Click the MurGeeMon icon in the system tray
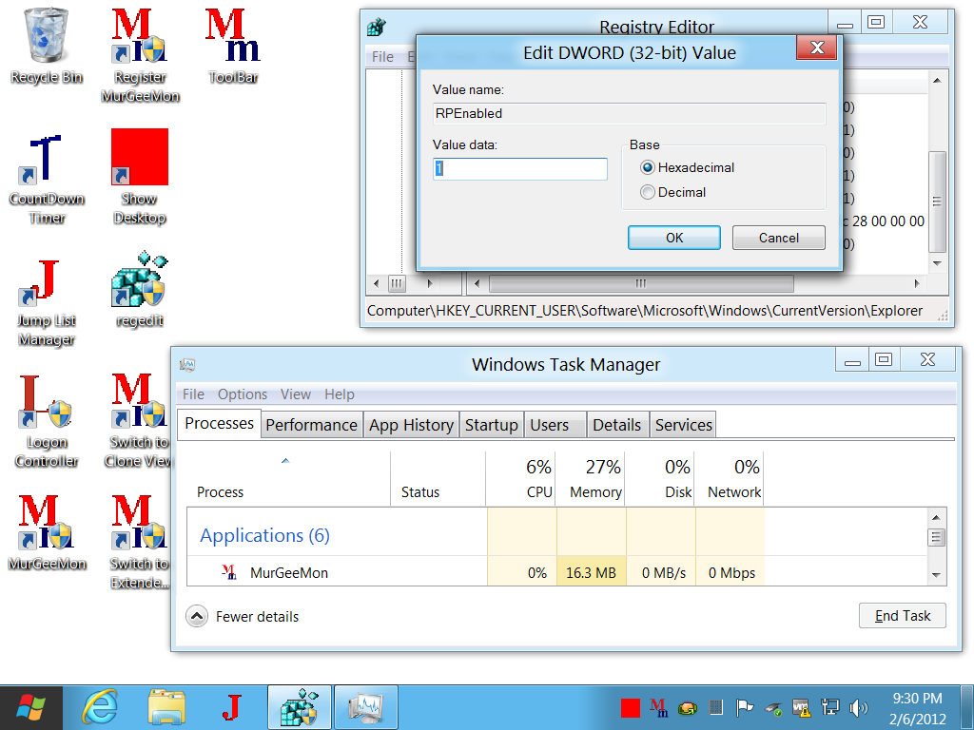This screenshot has height=730, width=974. (659, 707)
